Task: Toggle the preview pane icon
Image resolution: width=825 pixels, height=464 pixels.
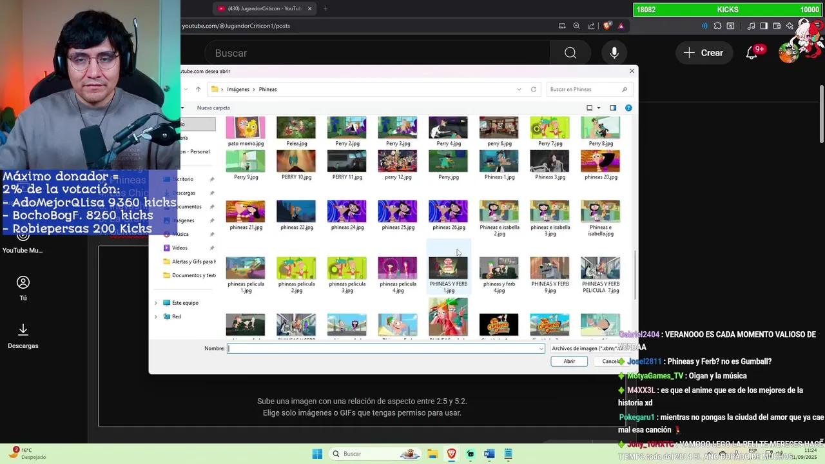Action: pos(613,108)
